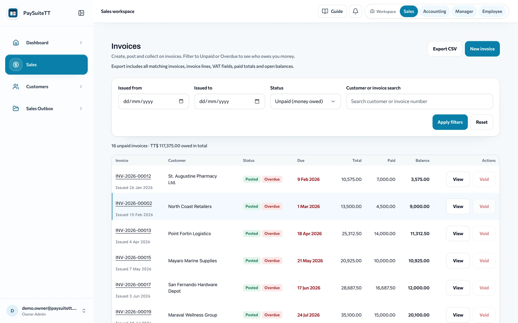Screen dimensions: 518x323
Task: Apply filters to invoice list
Action: point(450,122)
